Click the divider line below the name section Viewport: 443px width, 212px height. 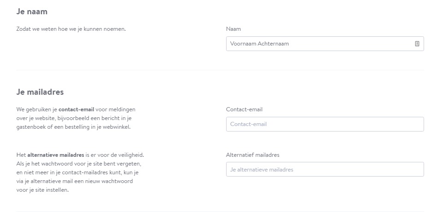[x=220, y=70]
